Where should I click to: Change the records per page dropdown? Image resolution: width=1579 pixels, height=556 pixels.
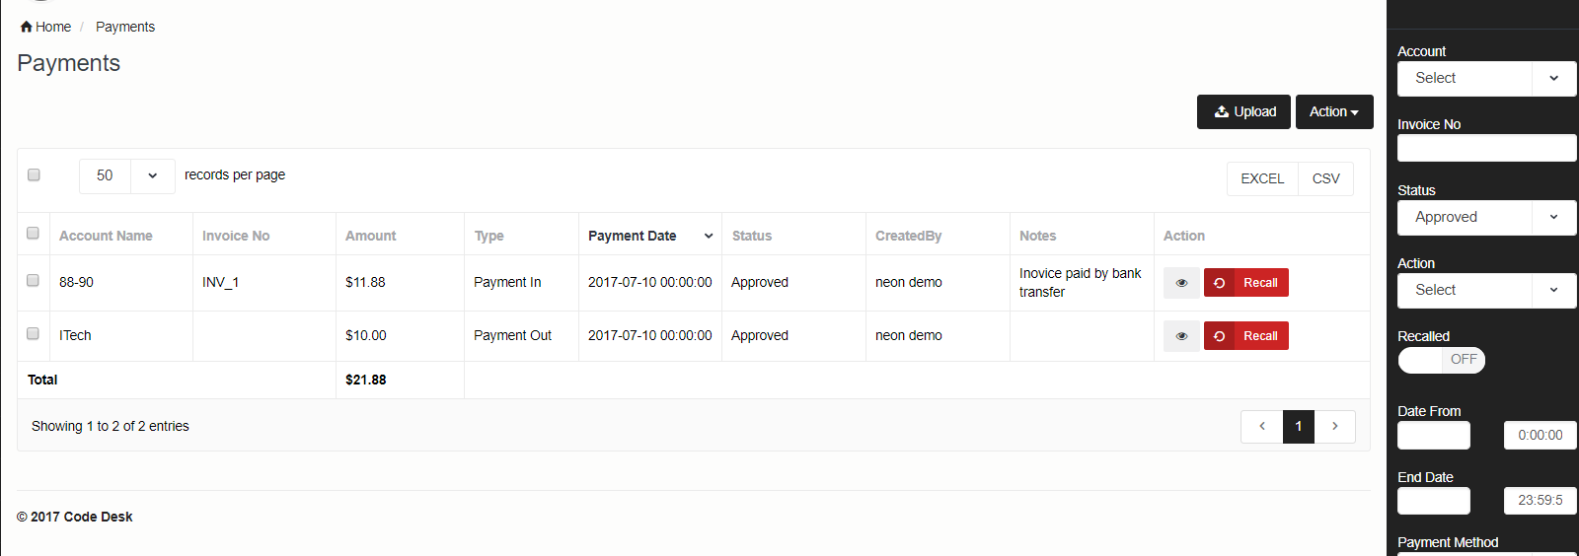tap(127, 176)
